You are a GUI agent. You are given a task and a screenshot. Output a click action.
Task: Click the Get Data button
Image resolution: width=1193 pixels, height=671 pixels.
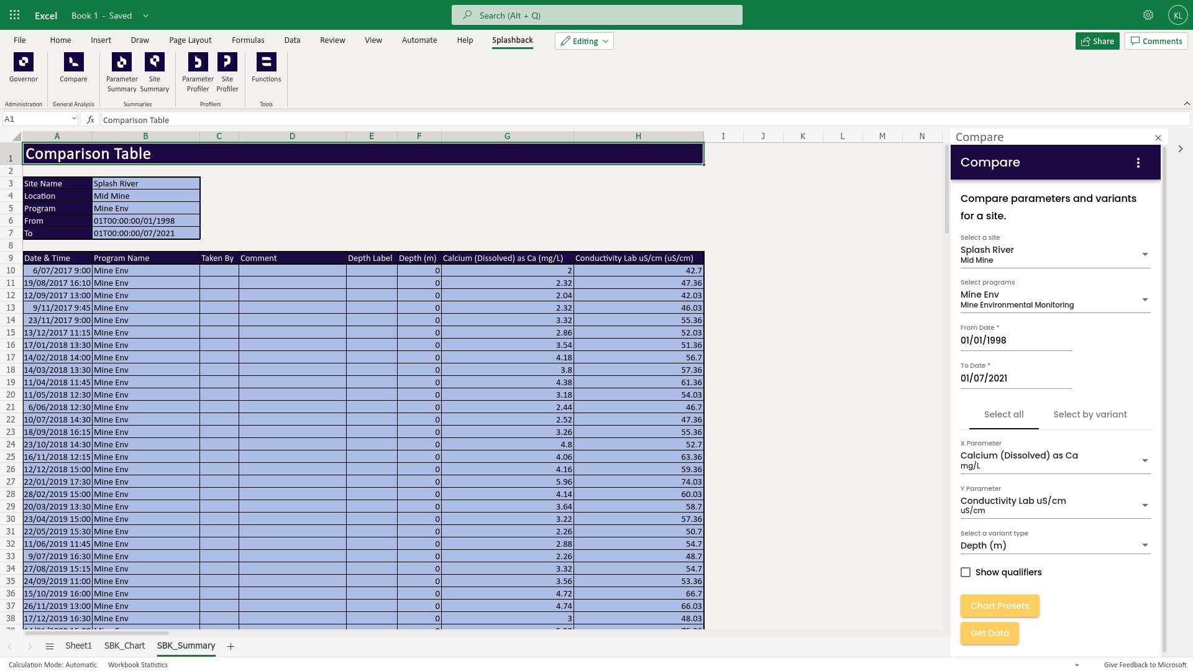(989, 633)
